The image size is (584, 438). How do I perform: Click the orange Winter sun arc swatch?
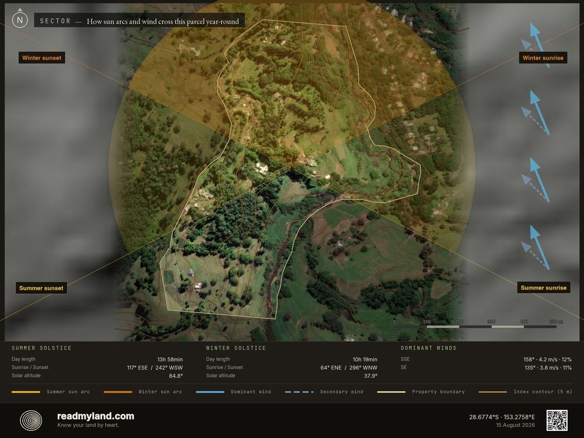(118, 392)
